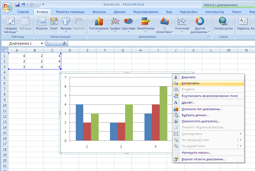Undo the last action

point(23,5)
